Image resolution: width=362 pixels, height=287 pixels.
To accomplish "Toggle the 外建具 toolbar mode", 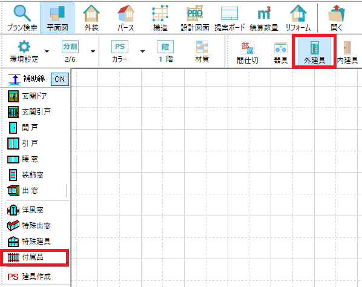I will pos(314,51).
